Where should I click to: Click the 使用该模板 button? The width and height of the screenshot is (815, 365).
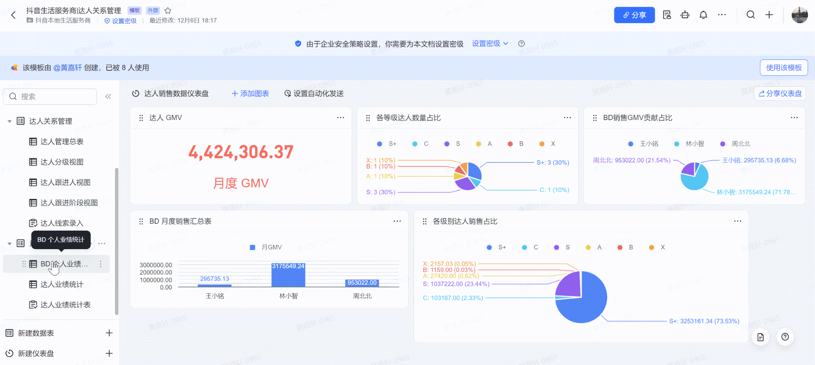784,68
